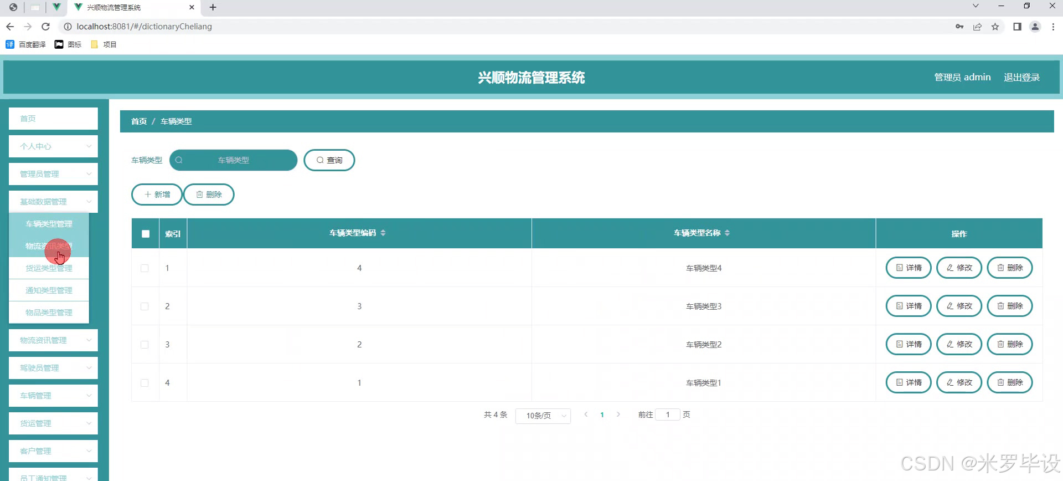Screen dimensions: 1063x481
Task: Bookmark this page with the star icon
Action: coord(995,27)
